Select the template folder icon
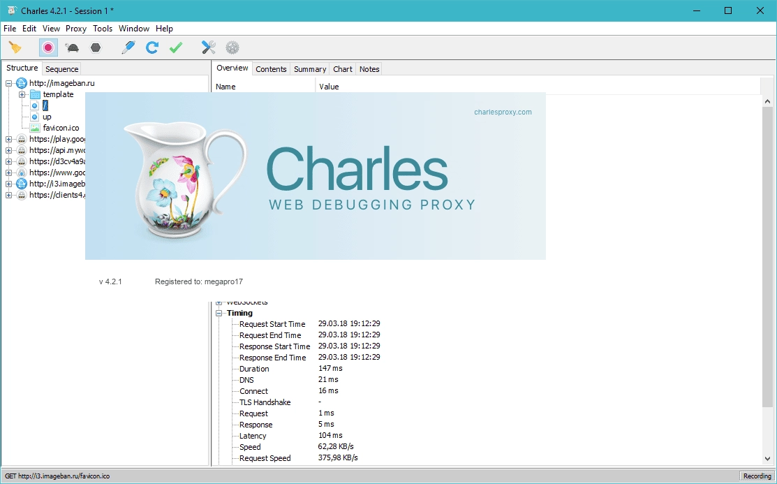777x484 pixels. (35, 94)
